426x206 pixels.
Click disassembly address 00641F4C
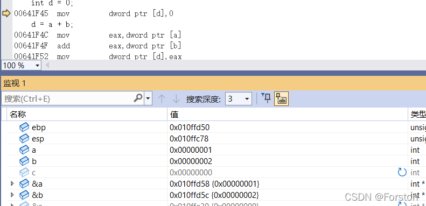tap(31, 35)
